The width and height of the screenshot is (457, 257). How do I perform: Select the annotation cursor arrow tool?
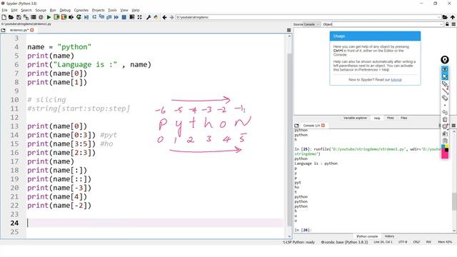[x=445, y=76]
